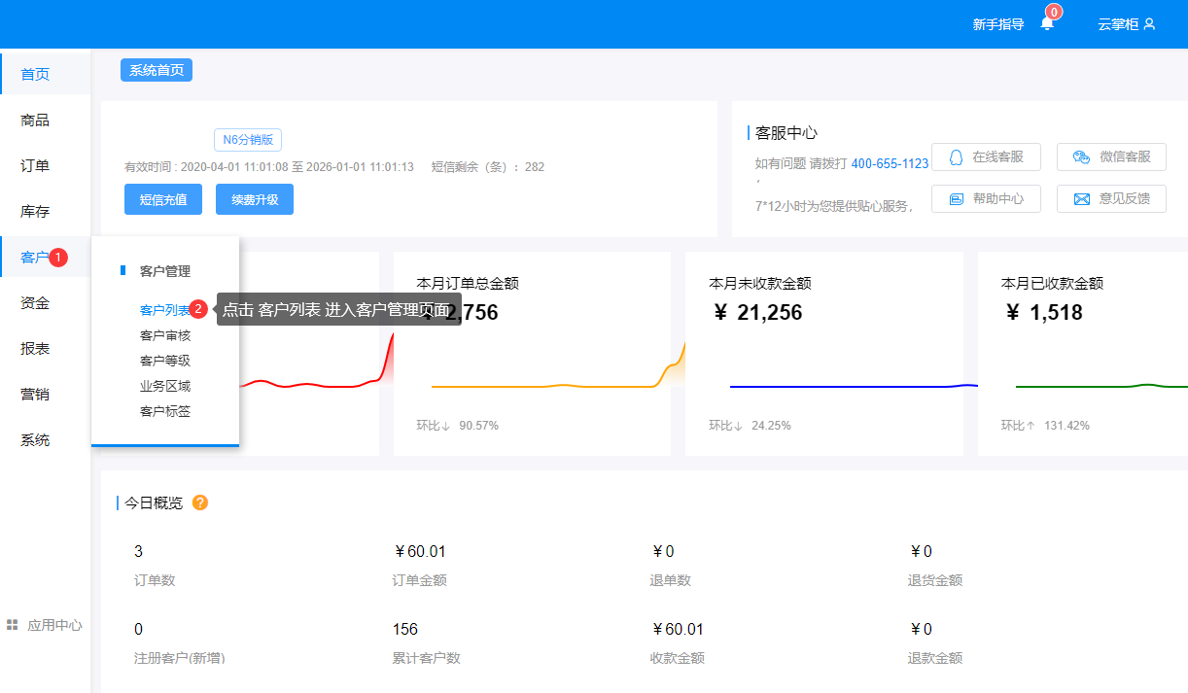Click the N6分销版 version badge
This screenshot has height=693, width=1188.
pos(248,140)
